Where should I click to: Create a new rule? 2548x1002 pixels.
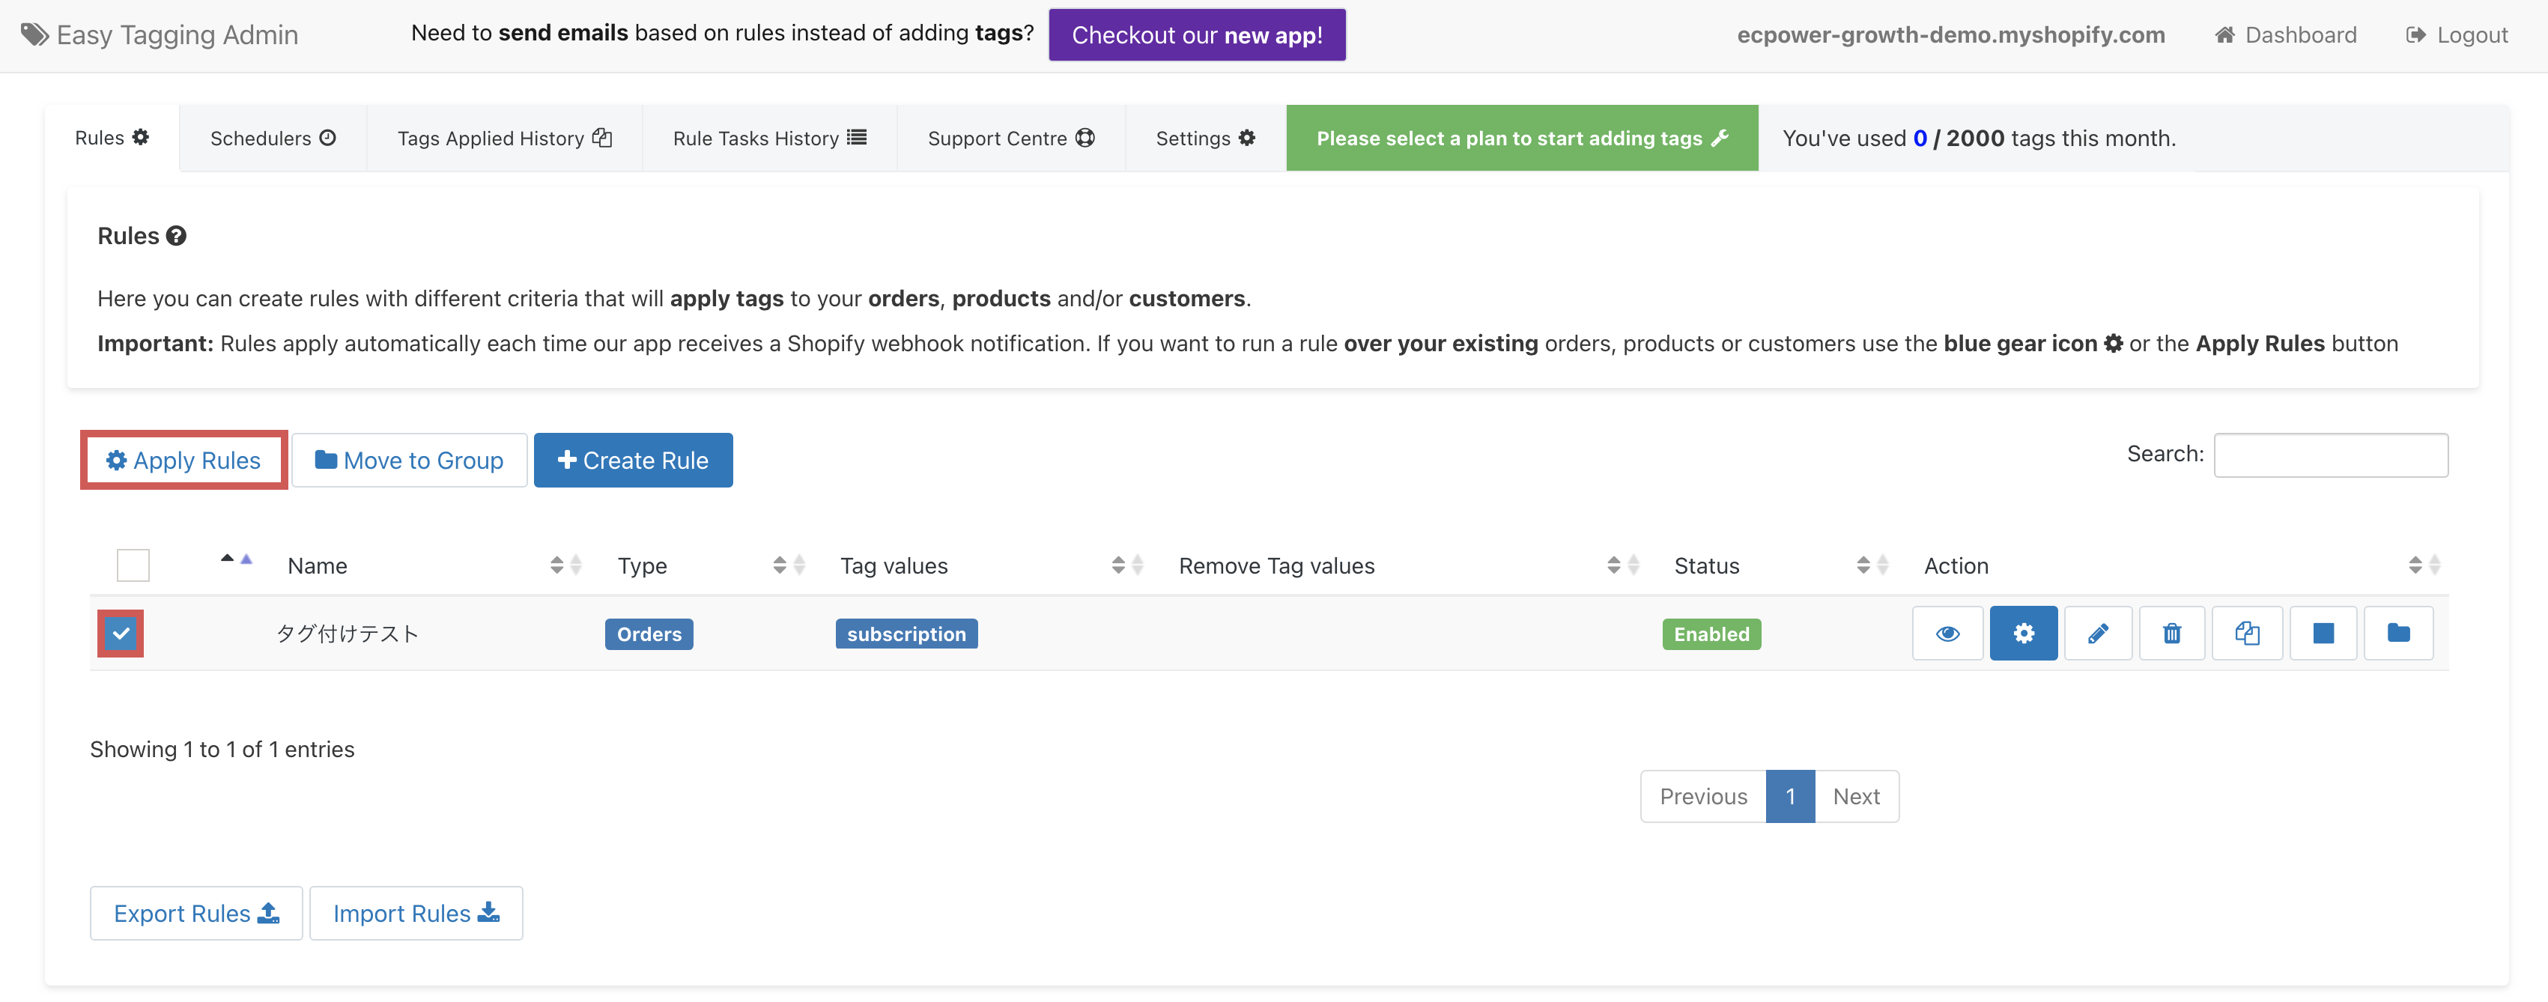pos(633,460)
